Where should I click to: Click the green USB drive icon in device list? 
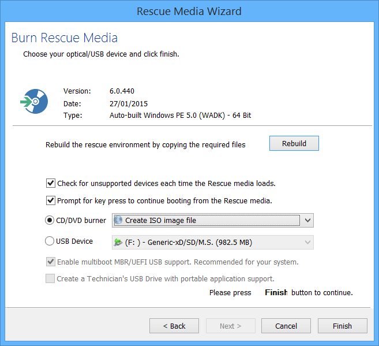click(119, 242)
